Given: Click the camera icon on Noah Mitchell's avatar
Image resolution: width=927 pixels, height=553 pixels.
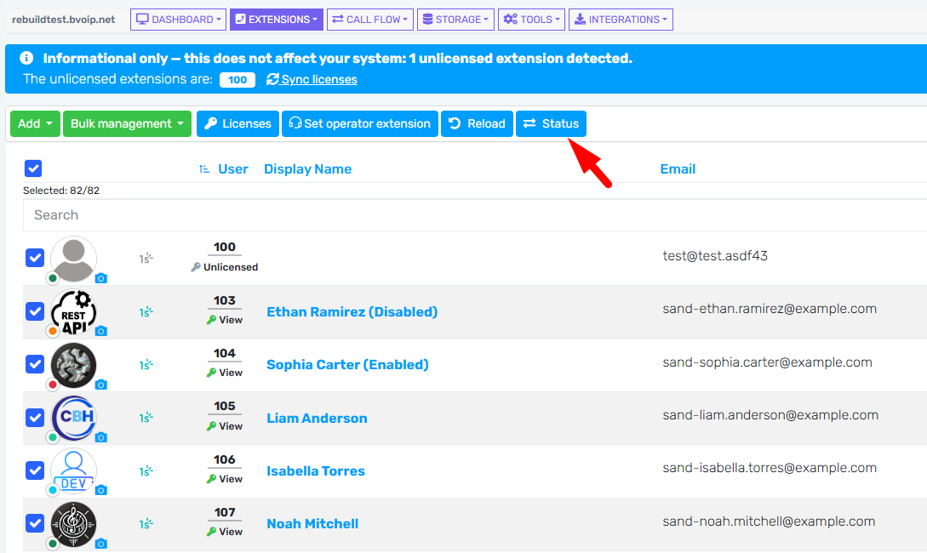Looking at the screenshot, I should click(x=101, y=544).
